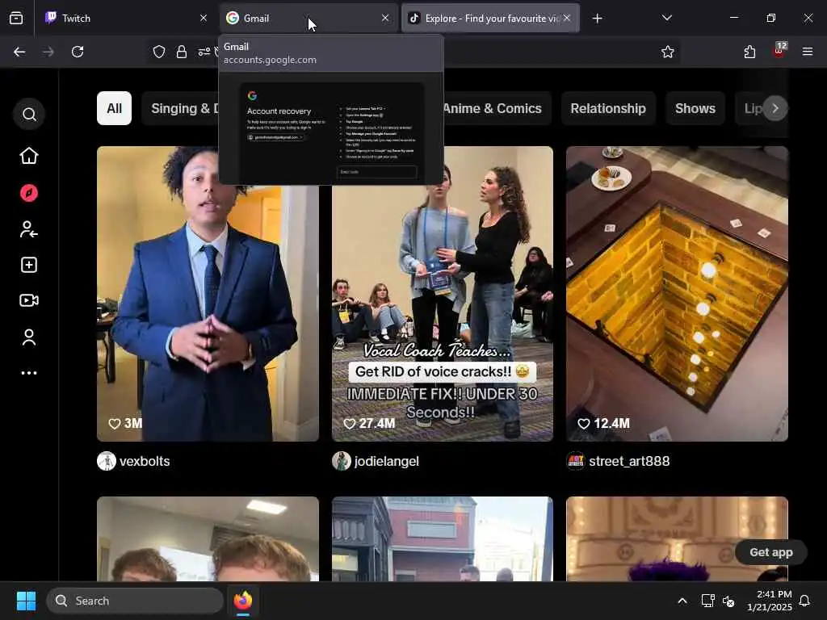Expand the list all tabs chevron
827x620 pixels.
667,18
